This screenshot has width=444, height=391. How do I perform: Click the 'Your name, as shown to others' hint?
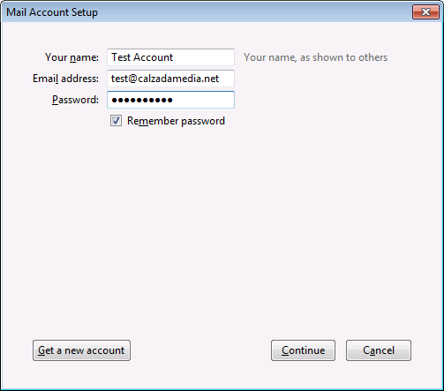(315, 57)
